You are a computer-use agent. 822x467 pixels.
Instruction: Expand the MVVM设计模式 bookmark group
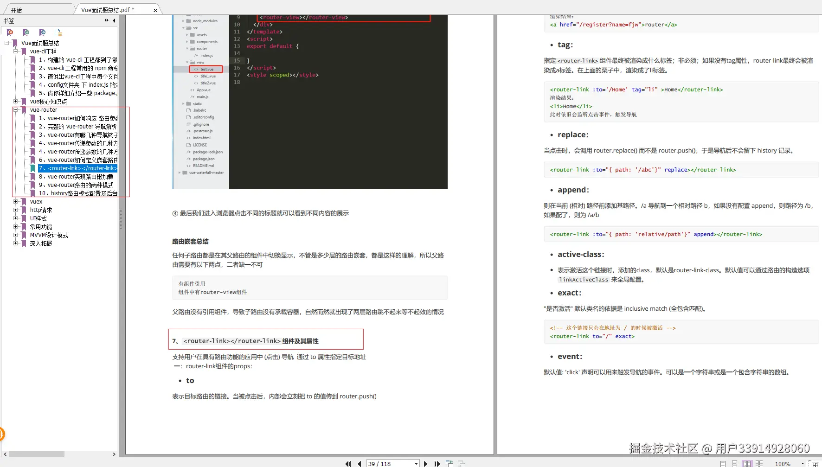[15, 235]
